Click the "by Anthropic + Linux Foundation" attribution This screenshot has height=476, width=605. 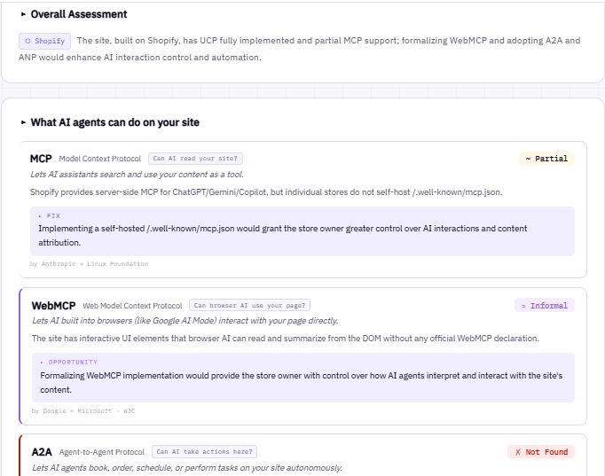tap(89, 264)
